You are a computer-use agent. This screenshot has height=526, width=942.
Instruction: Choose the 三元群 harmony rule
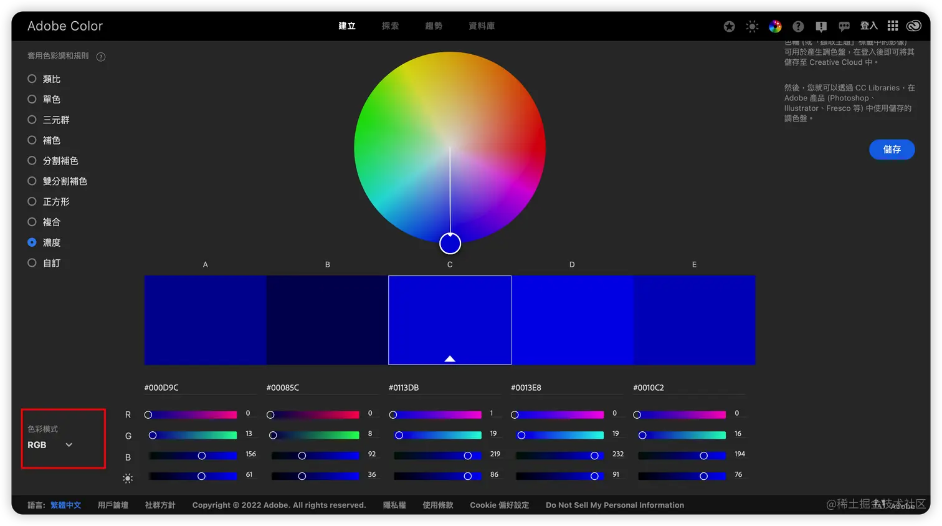pyautogui.click(x=49, y=120)
